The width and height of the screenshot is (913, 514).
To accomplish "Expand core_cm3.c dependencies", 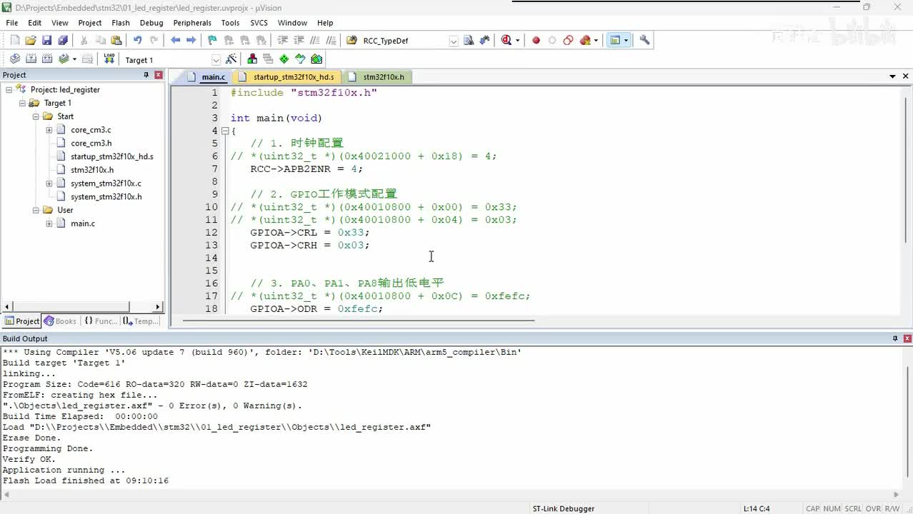I will point(49,130).
